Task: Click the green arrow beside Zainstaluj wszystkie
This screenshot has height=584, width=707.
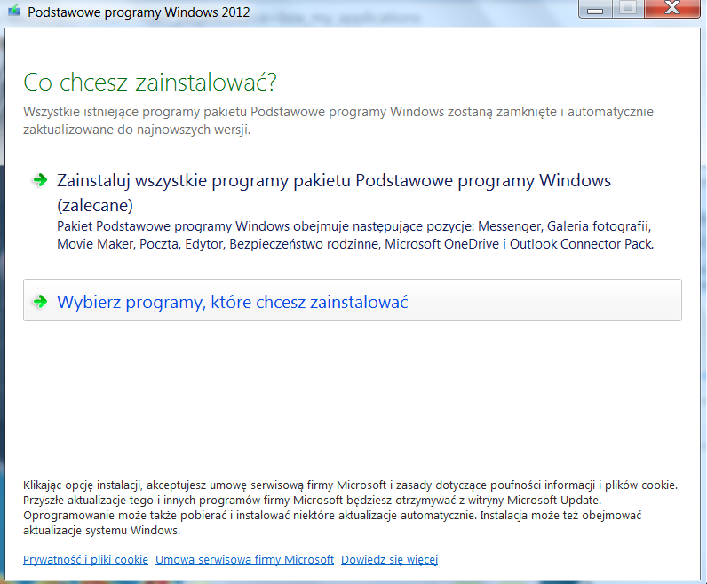Action: (40, 180)
